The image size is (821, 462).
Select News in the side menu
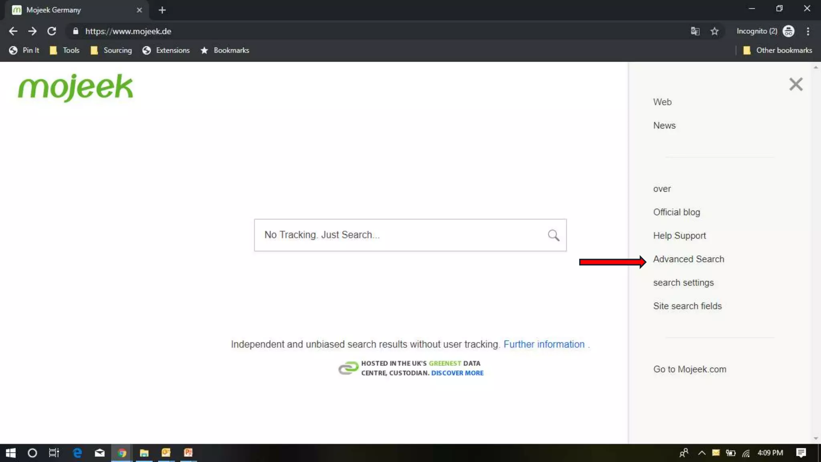(x=664, y=126)
